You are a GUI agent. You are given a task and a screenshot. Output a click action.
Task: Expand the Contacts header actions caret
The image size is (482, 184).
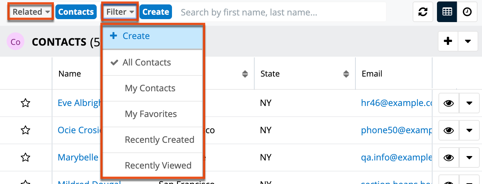click(468, 41)
